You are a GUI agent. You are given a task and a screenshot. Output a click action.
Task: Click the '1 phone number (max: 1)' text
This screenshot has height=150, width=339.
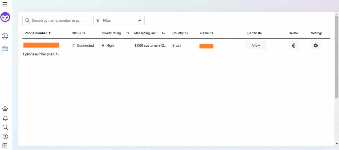coord(41,54)
